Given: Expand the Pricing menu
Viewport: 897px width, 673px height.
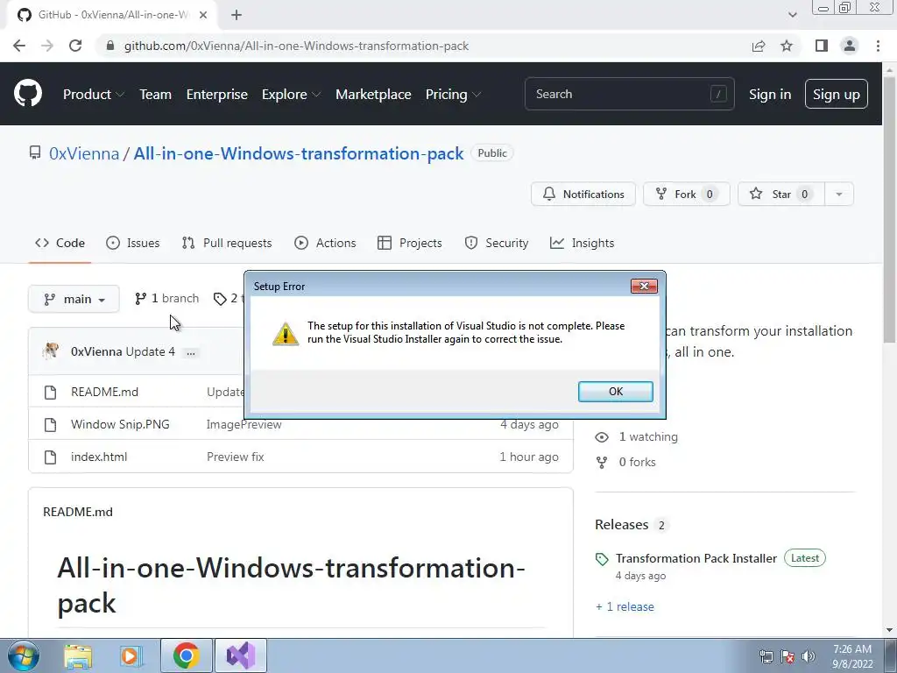Looking at the screenshot, I should pyautogui.click(x=453, y=95).
